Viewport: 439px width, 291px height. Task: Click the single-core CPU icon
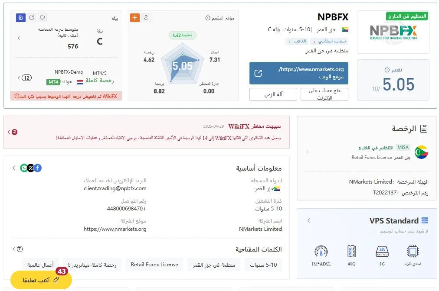[x=413, y=251]
